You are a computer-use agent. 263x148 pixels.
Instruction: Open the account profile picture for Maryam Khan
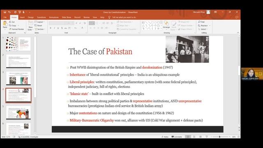pyautogui.click(x=208, y=12)
